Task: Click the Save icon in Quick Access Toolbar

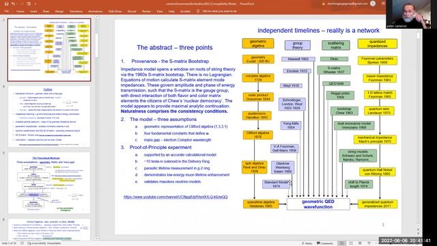Action: point(6,3)
